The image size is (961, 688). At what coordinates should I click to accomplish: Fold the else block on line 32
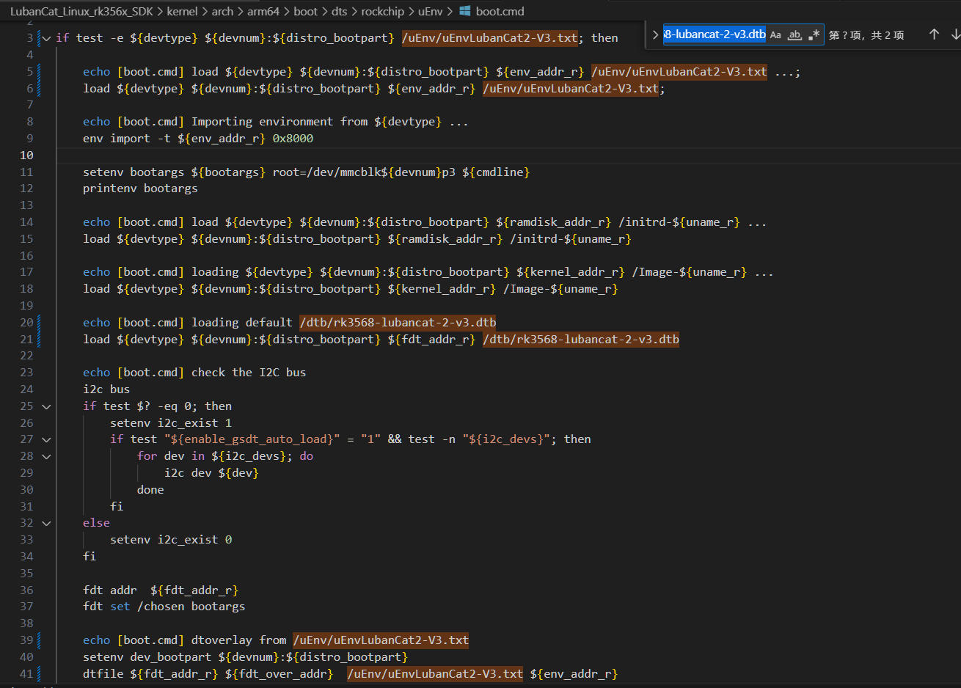tap(47, 523)
